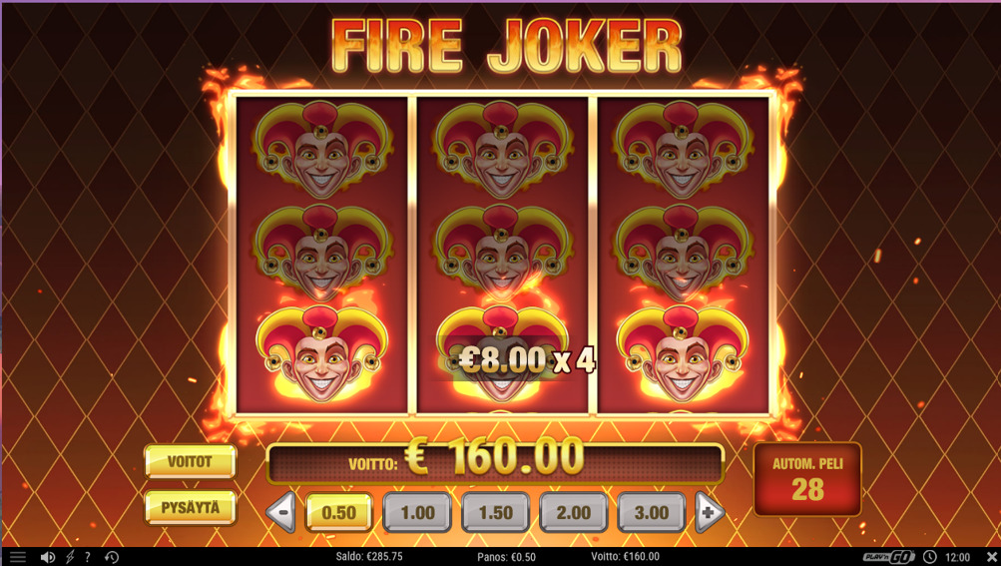
Task: Click the Saldo balance display
Action: (x=369, y=556)
